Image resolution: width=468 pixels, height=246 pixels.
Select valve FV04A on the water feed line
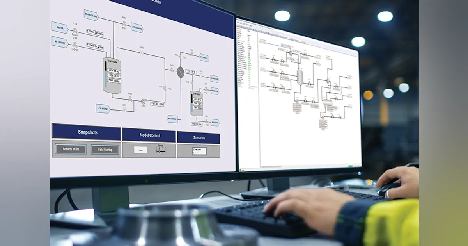pyautogui.click(x=74, y=31)
